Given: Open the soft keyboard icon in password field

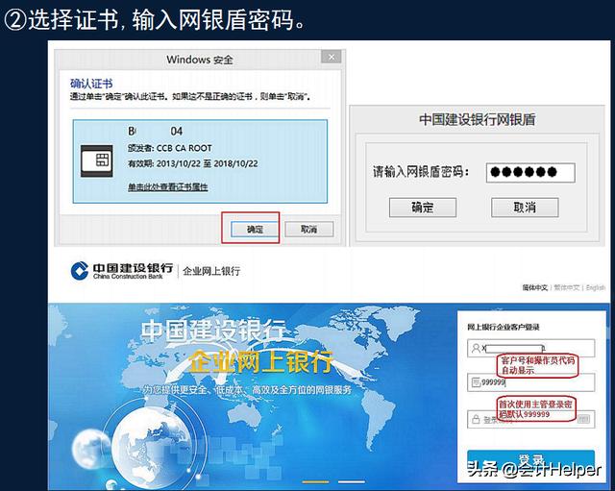Looking at the screenshot, I should [584, 419].
